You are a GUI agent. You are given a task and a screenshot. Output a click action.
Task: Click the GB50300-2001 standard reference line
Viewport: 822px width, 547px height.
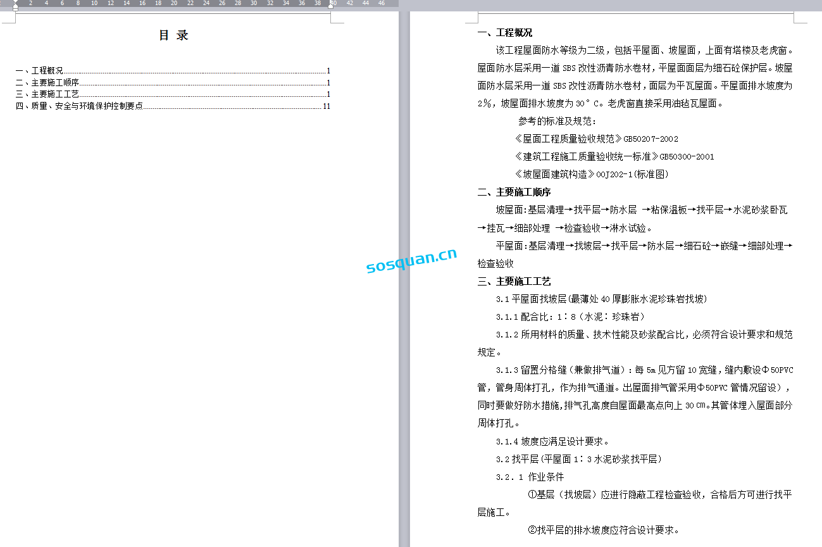click(x=614, y=156)
